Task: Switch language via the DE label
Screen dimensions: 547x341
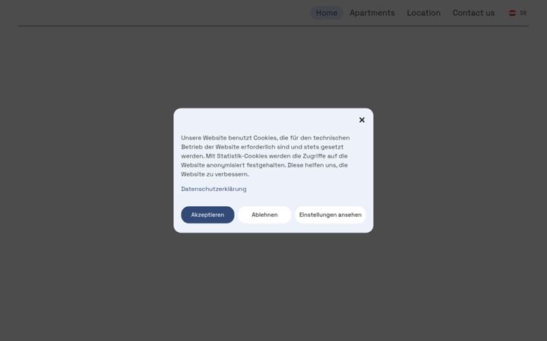Action: coord(523,13)
